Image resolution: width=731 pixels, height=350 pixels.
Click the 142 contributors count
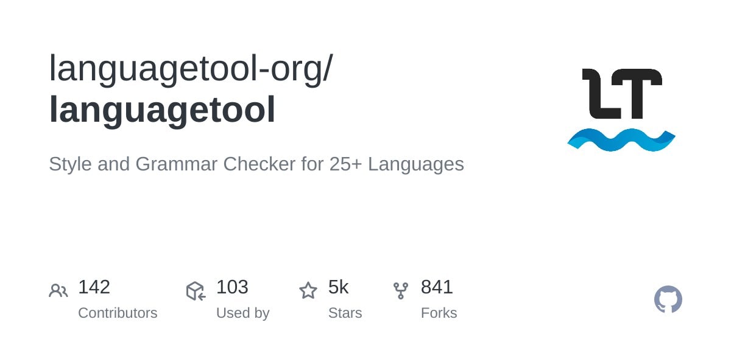94,287
